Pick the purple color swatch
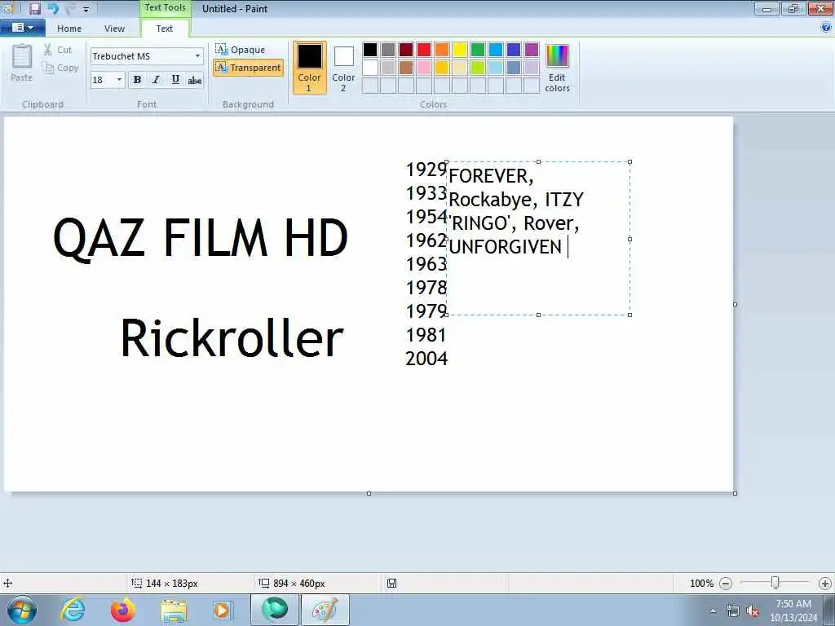835x626 pixels. coord(532,50)
